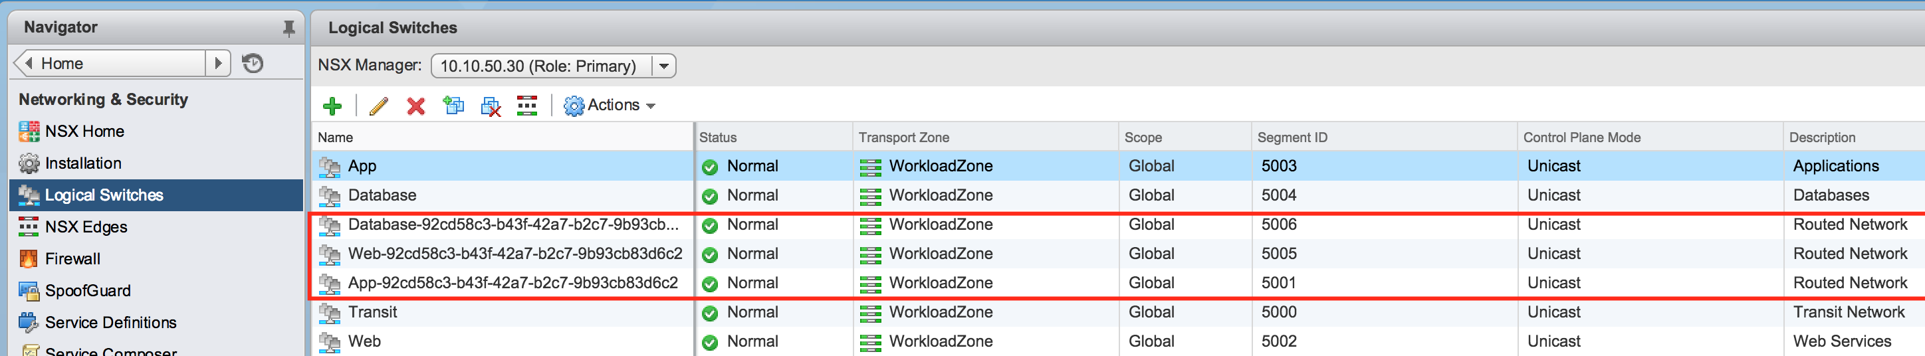This screenshot has width=1925, height=356.
Task: Open NSX Home in the navigator
Action: (x=84, y=132)
